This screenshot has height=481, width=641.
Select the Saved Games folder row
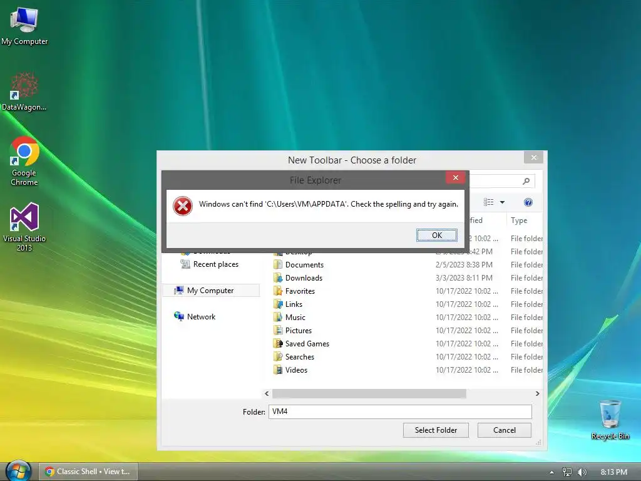click(408, 344)
